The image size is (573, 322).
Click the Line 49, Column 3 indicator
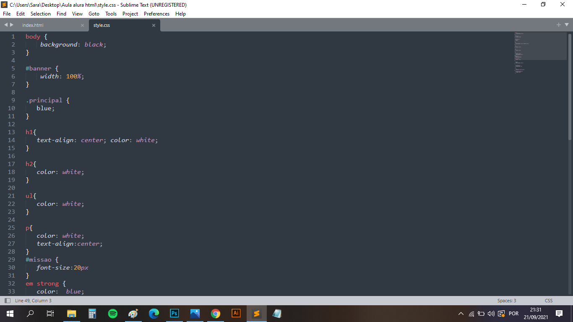[33, 301]
